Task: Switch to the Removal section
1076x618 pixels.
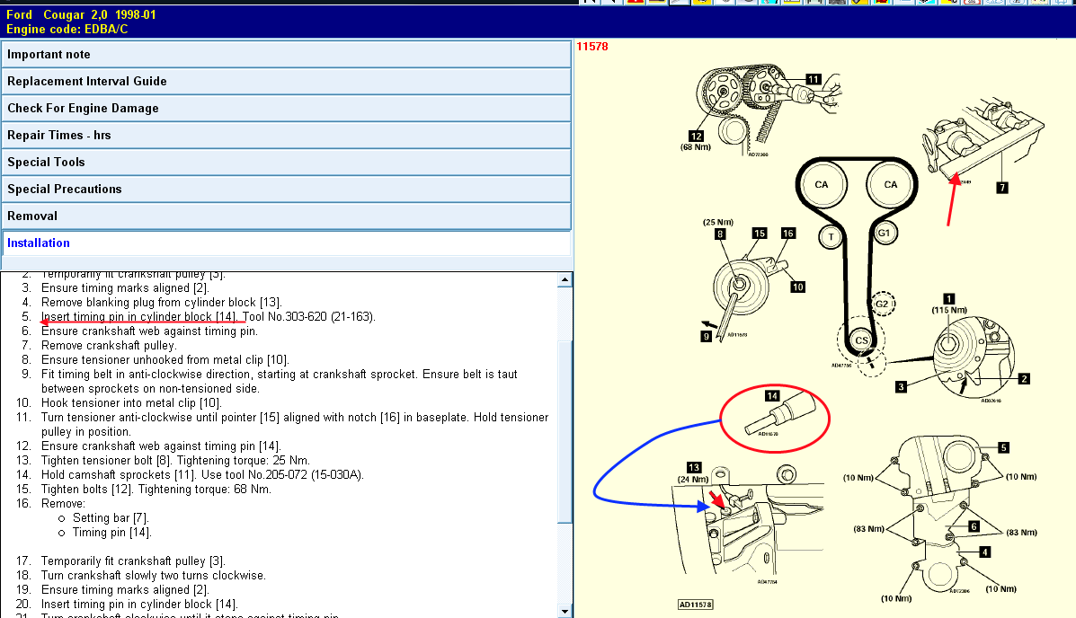Action: [x=286, y=216]
